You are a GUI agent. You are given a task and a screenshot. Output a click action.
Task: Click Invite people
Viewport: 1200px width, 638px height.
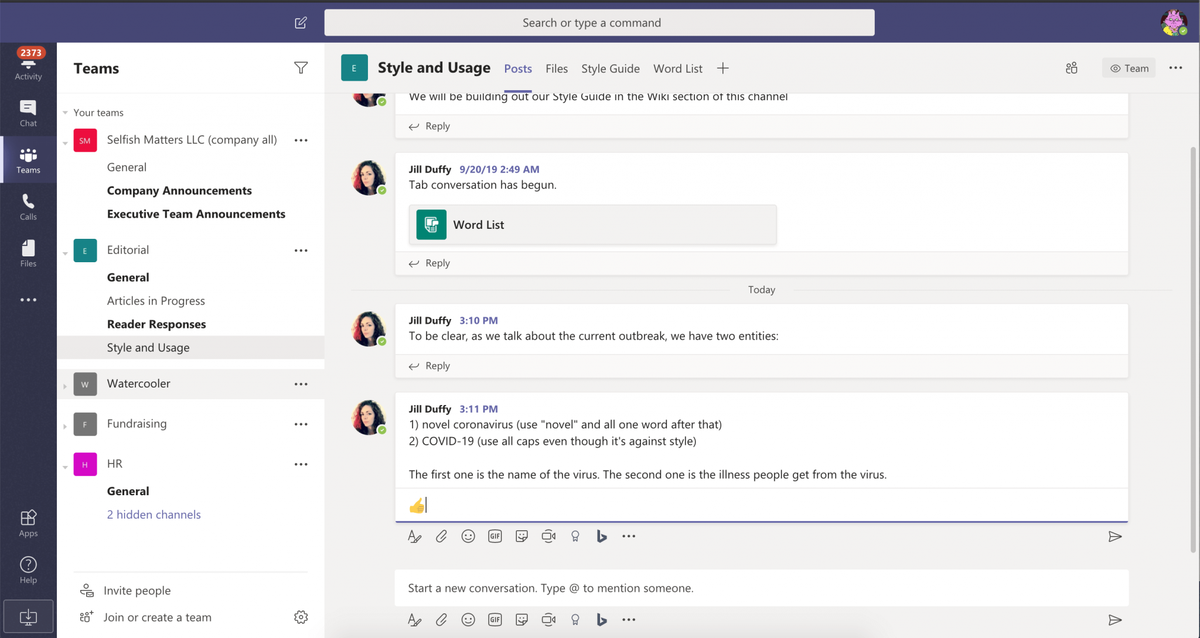[137, 591]
